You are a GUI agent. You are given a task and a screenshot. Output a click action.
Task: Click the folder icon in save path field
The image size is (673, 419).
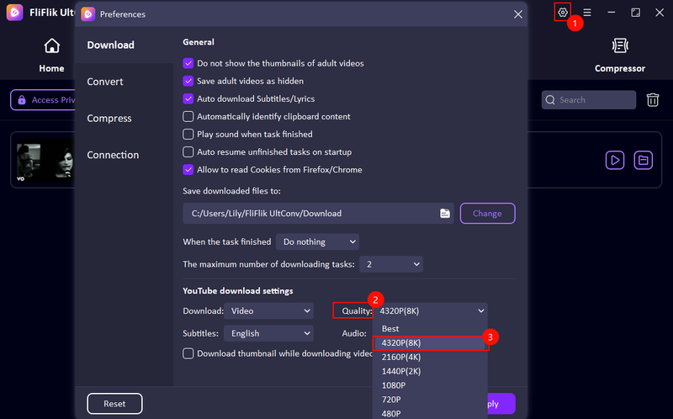tap(445, 214)
